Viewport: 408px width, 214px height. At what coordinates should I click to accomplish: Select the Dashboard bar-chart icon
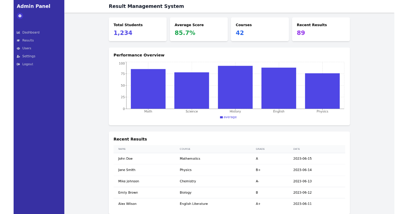18,32
